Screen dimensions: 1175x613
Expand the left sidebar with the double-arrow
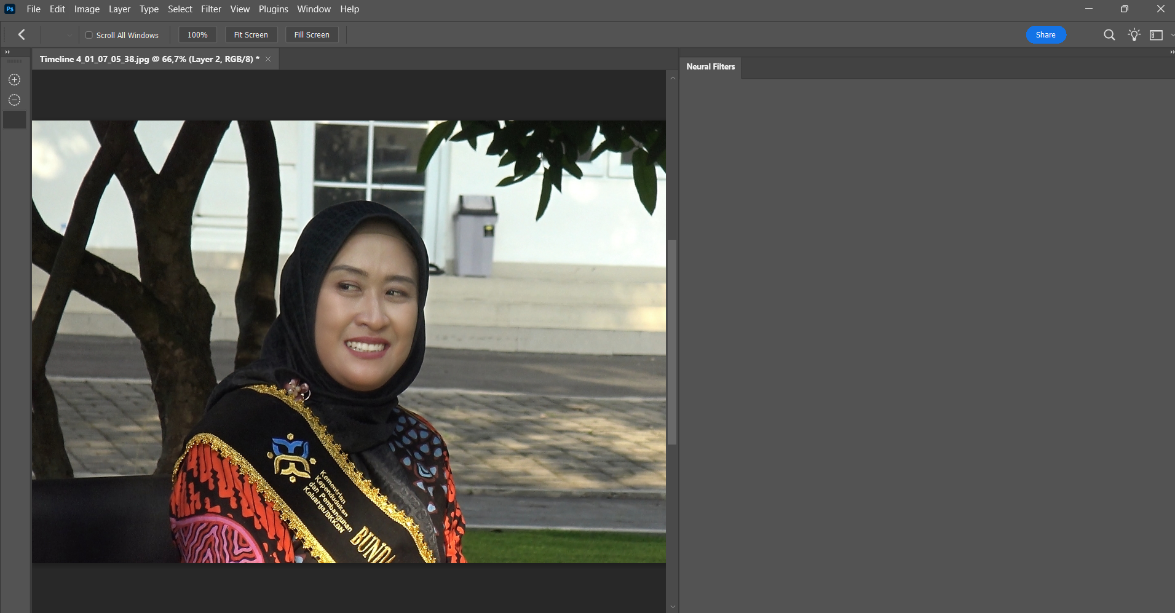(x=8, y=52)
